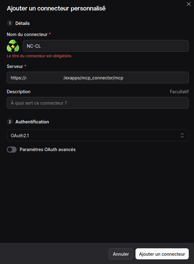The width and height of the screenshot is (194, 264).
Task: Click the step 1 number badge
Action: pos(10,23)
